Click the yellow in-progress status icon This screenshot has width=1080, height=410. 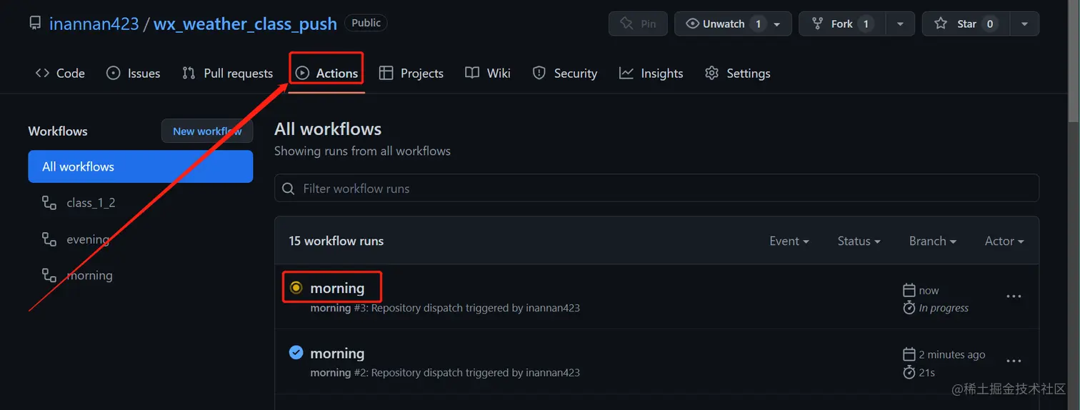coord(296,288)
